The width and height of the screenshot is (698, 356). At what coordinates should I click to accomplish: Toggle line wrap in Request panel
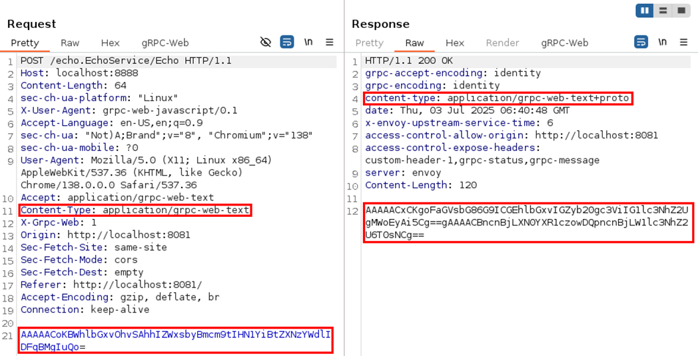pyautogui.click(x=287, y=42)
